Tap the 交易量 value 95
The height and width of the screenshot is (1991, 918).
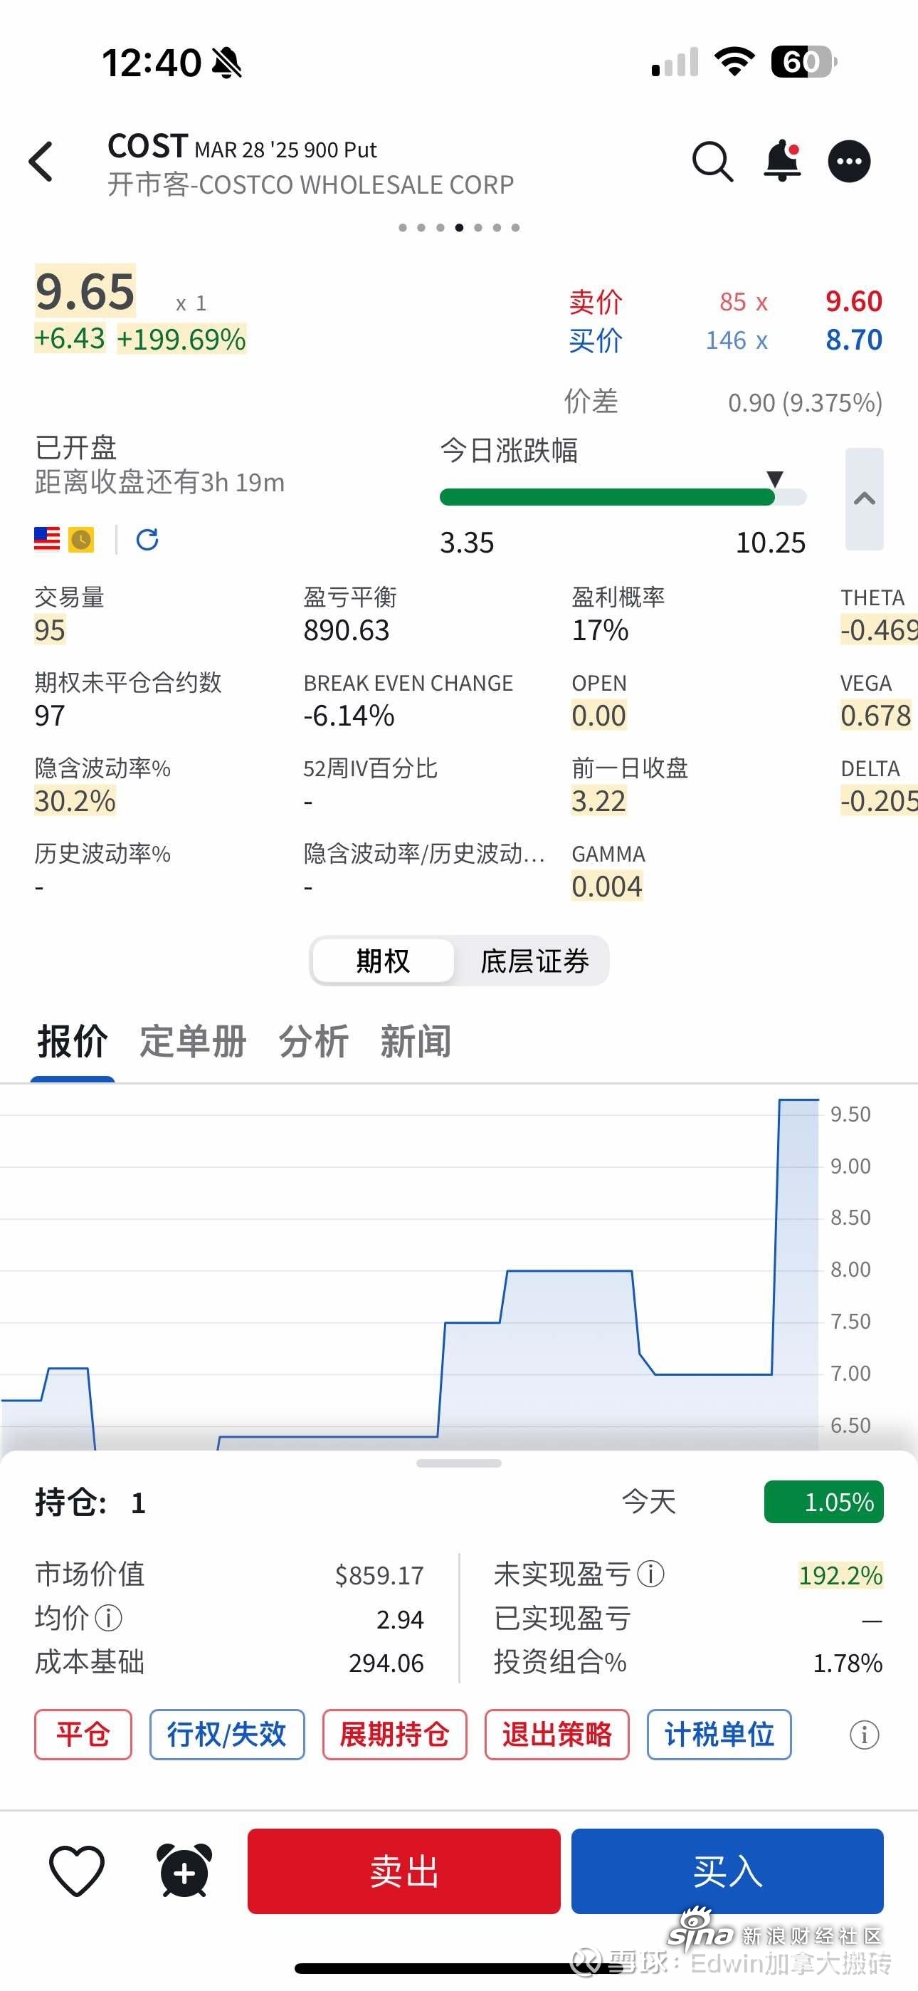click(x=49, y=630)
